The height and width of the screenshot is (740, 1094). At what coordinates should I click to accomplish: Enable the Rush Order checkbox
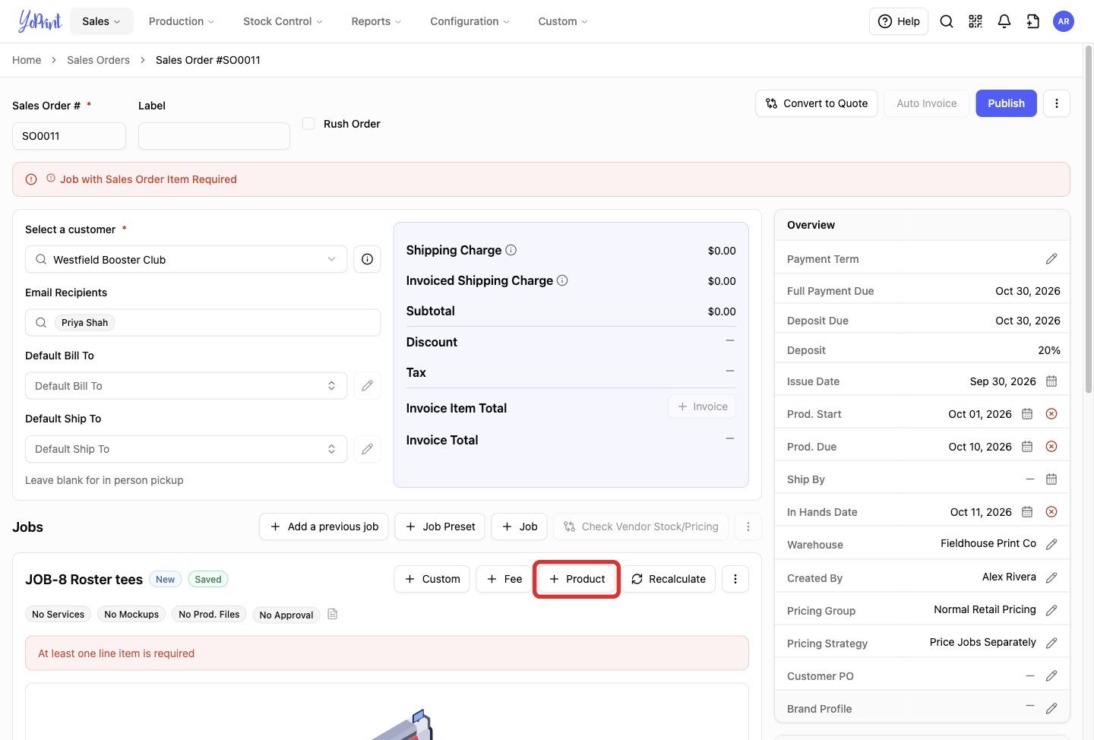tap(308, 123)
